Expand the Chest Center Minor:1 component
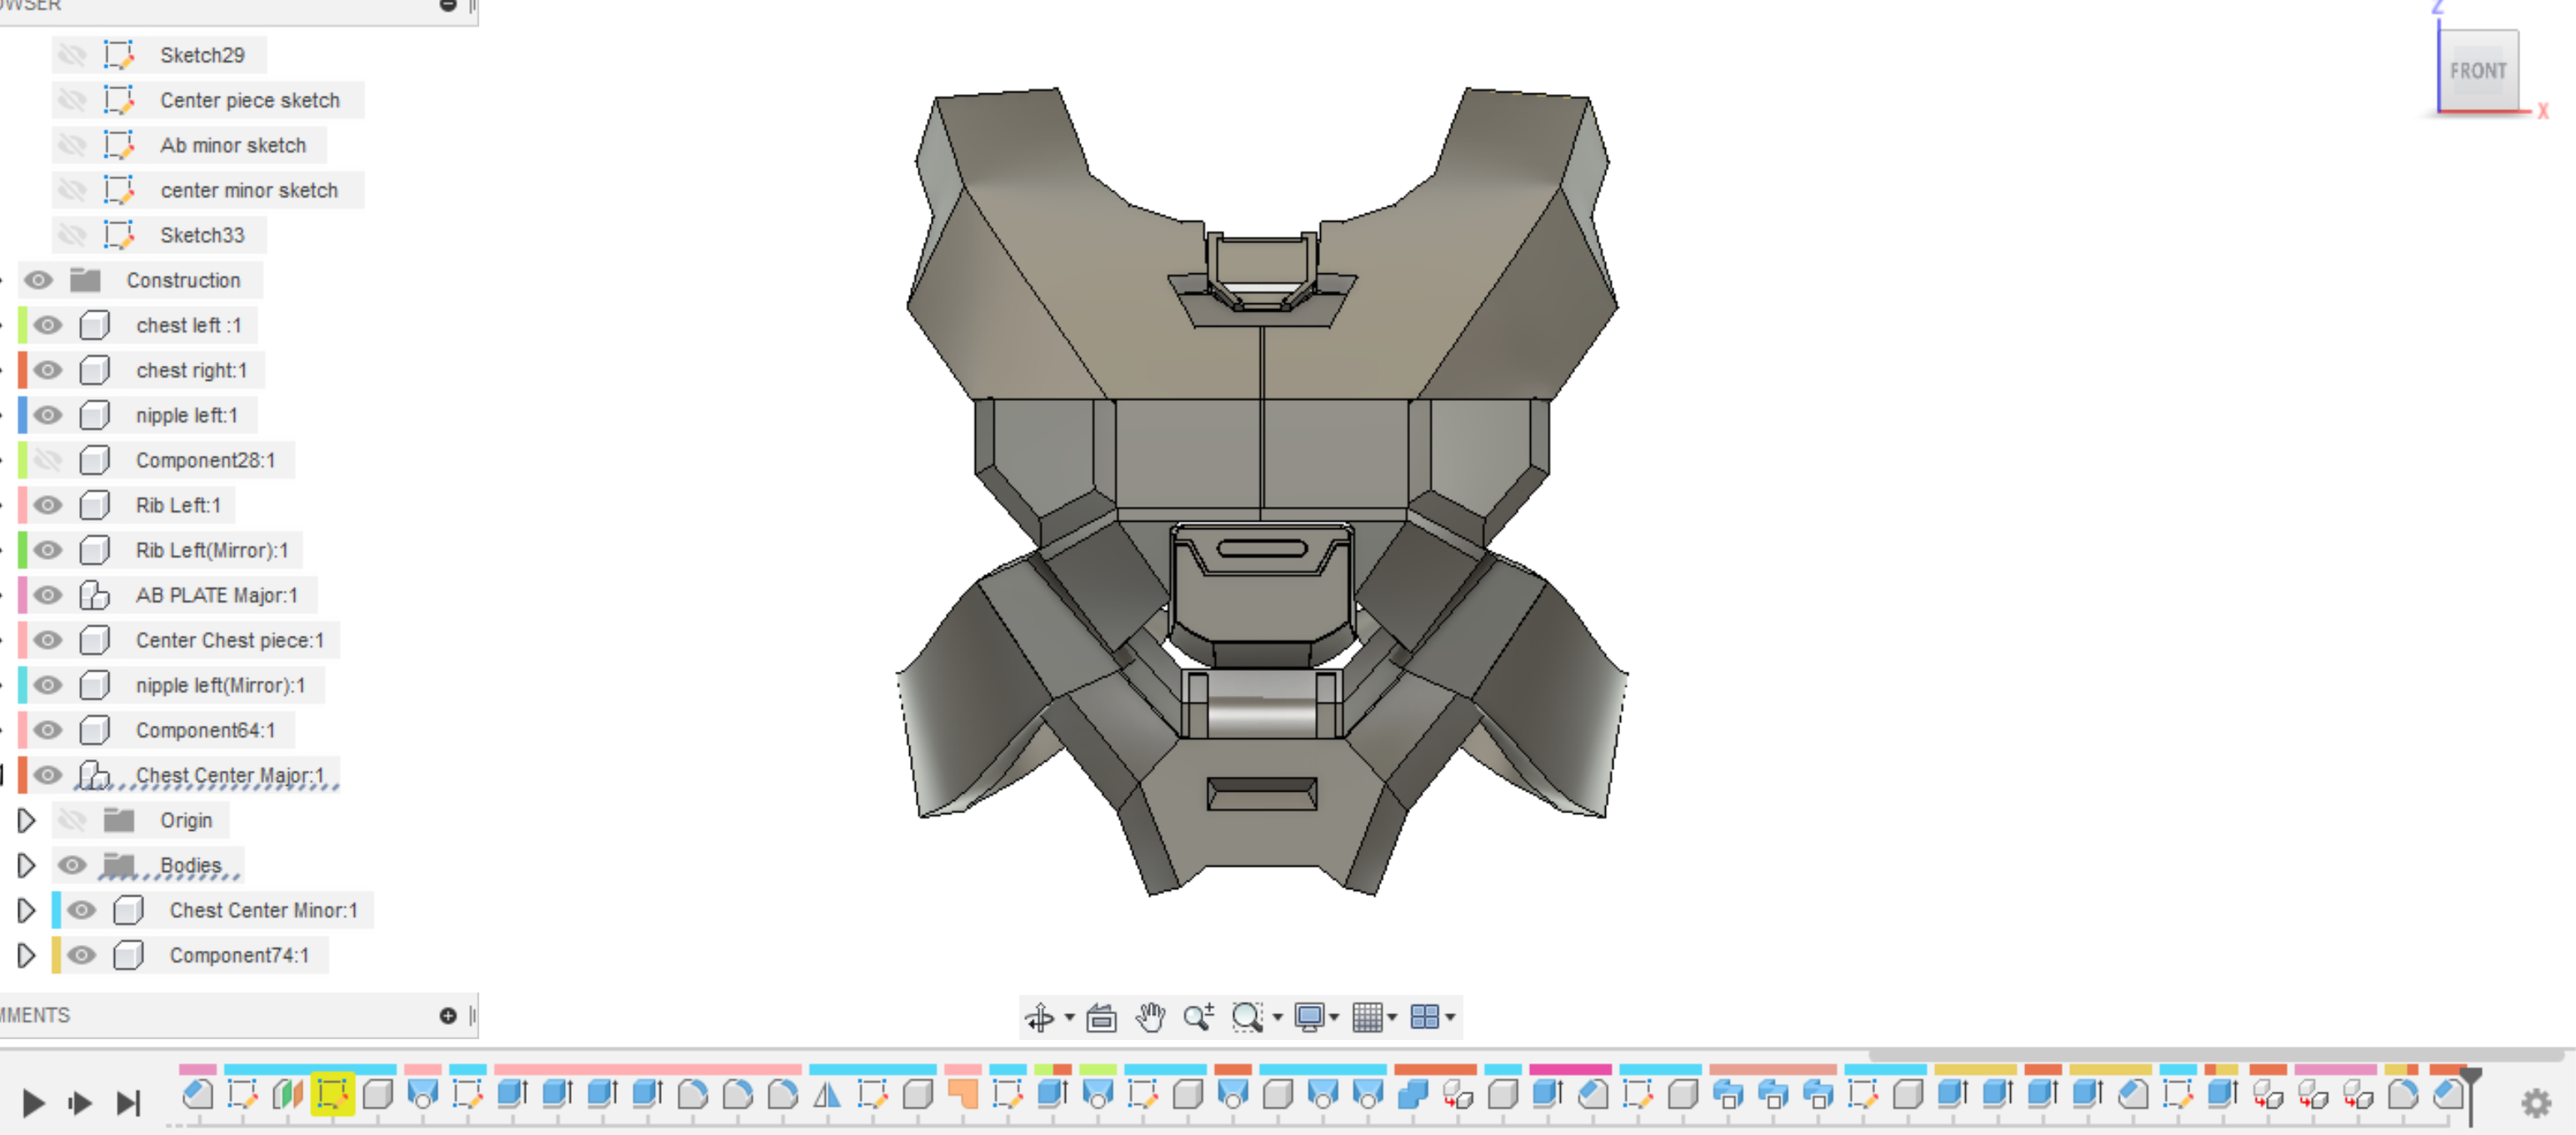 click(26, 910)
